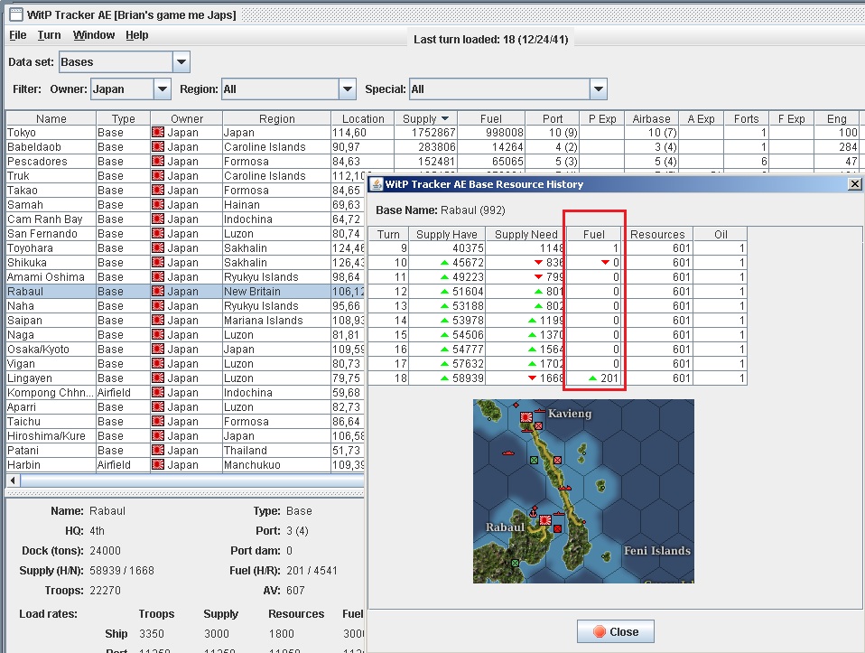Click Supply Have value 58939 for turn 18
The height and width of the screenshot is (653, 865).
(x=468, y=378)
